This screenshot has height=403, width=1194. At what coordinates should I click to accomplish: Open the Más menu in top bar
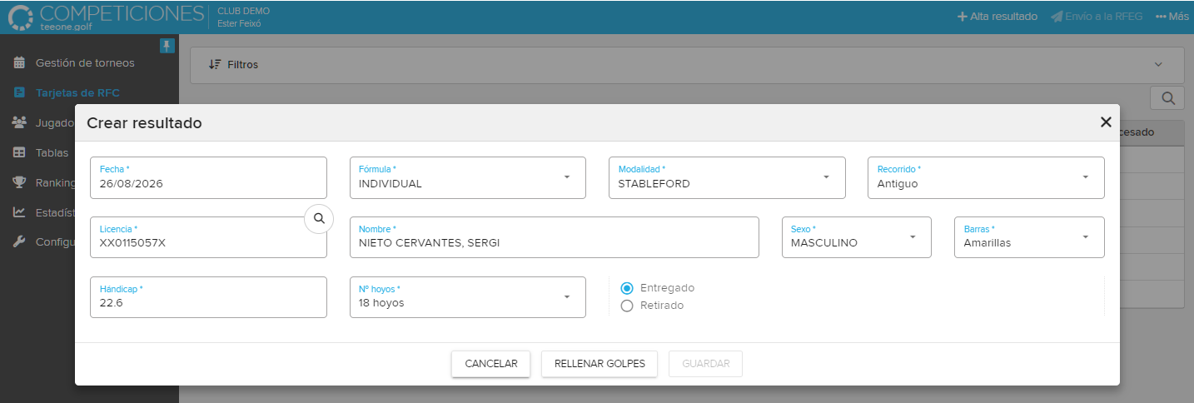point(1172,17)
